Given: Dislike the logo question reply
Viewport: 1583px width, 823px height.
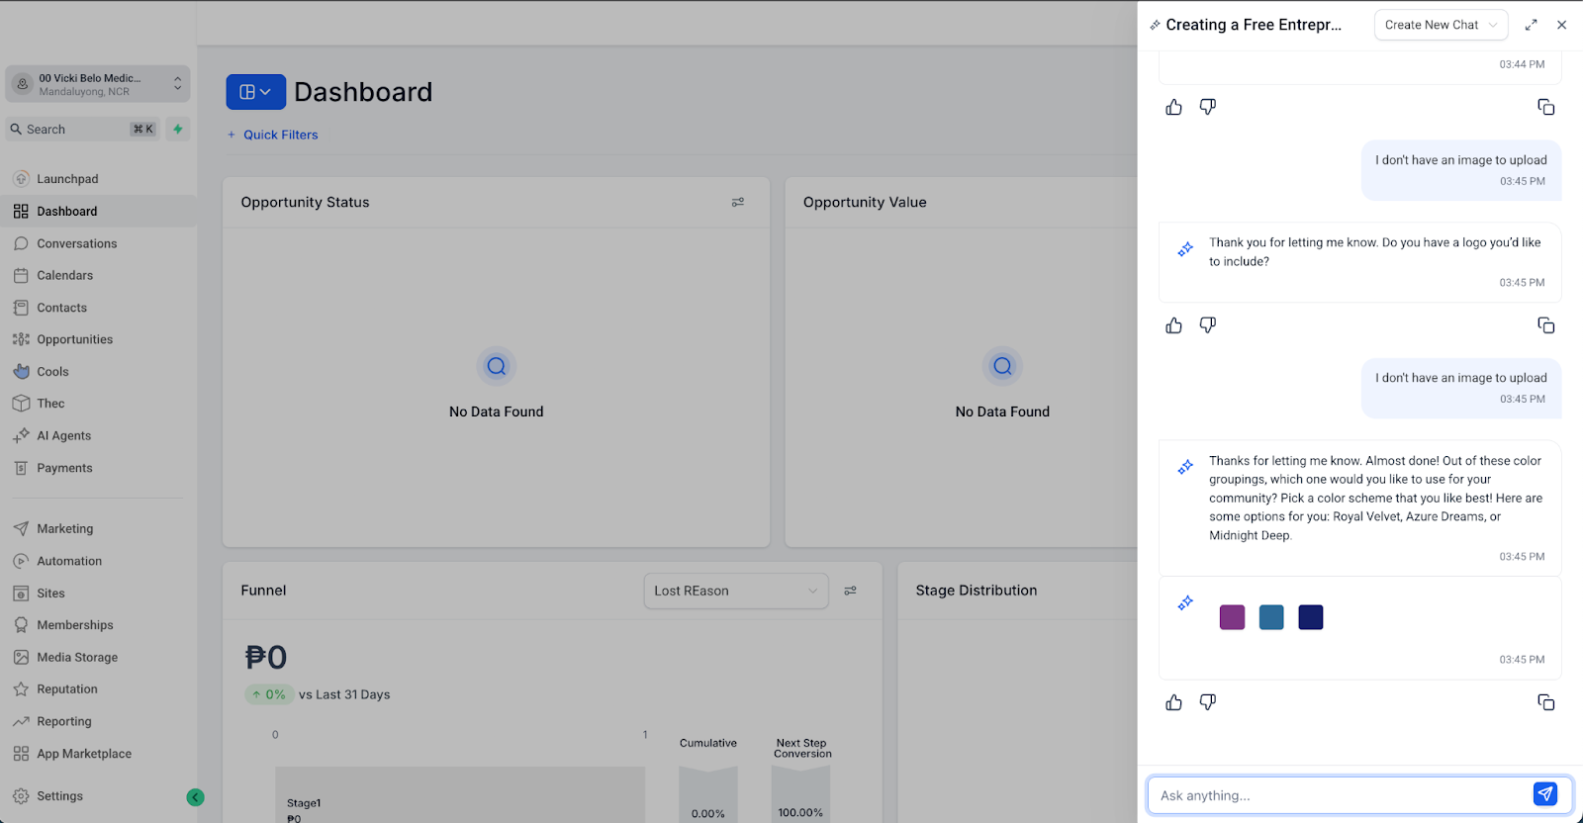Looking at the screenshot, I should pos(1208,325).
